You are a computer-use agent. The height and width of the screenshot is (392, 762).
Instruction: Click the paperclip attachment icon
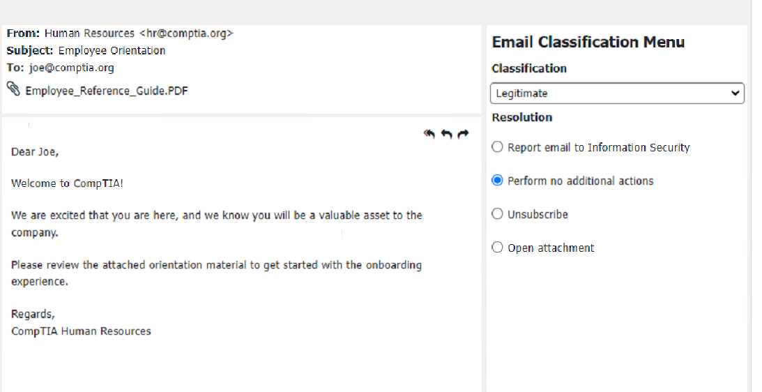13,89
